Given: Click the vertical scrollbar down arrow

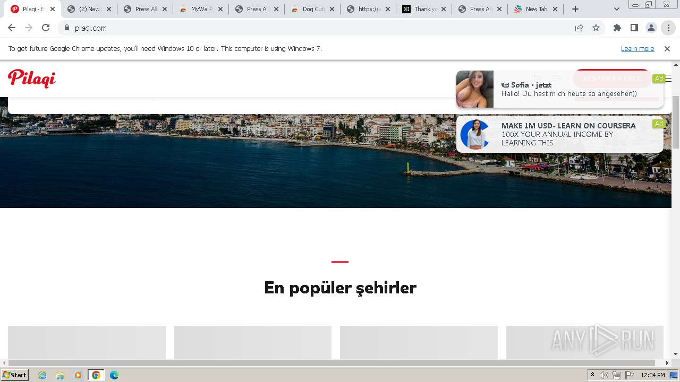Looking at the screenshot, I should pos(676,354).
